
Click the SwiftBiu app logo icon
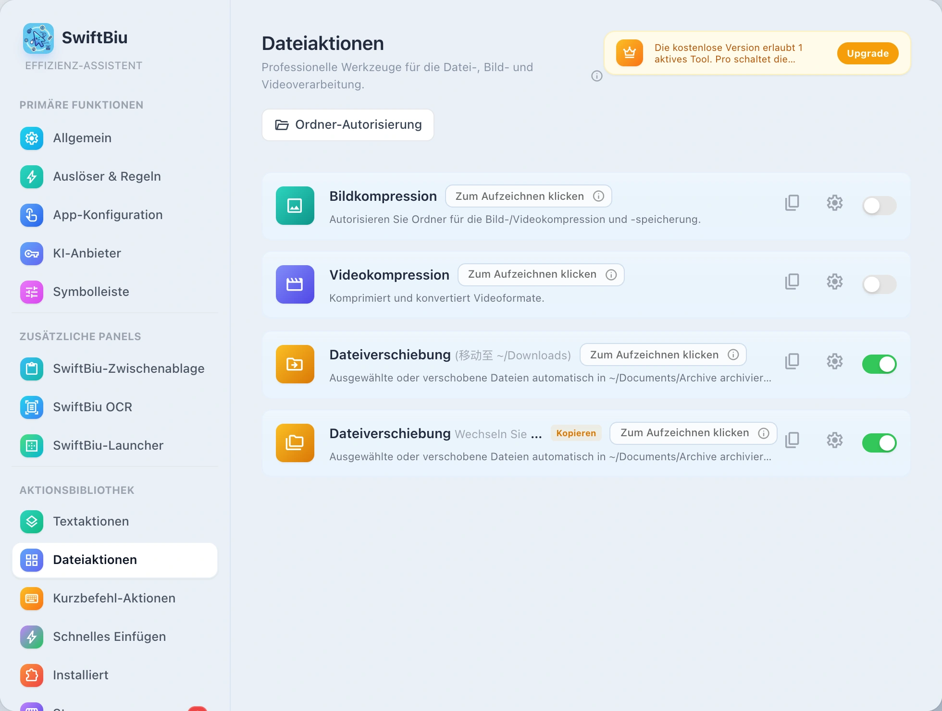[38, 38]
